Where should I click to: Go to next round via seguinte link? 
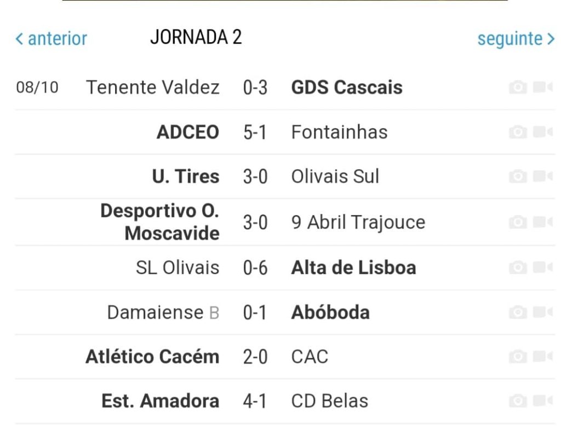coord(516,39)
